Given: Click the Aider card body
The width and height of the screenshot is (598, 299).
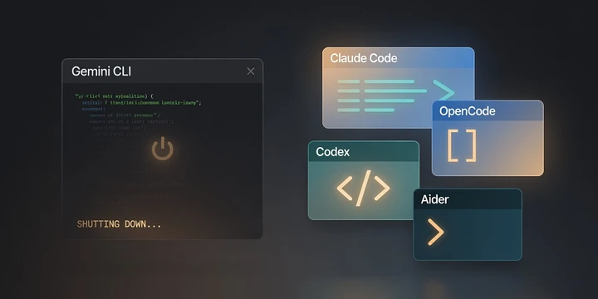Looking at the screenshot, I should [468, 234].
